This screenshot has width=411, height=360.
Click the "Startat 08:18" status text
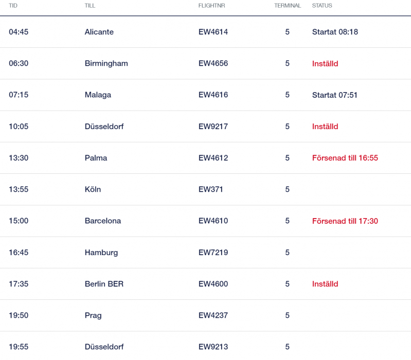pyautogui.click(x=335, y=32)
